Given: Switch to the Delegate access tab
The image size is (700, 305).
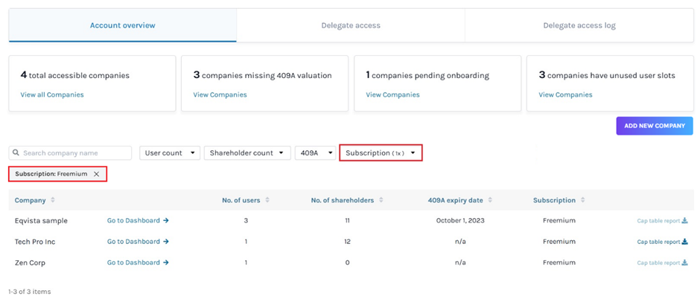Looking at the screenshot, I should tap(350, 25).
